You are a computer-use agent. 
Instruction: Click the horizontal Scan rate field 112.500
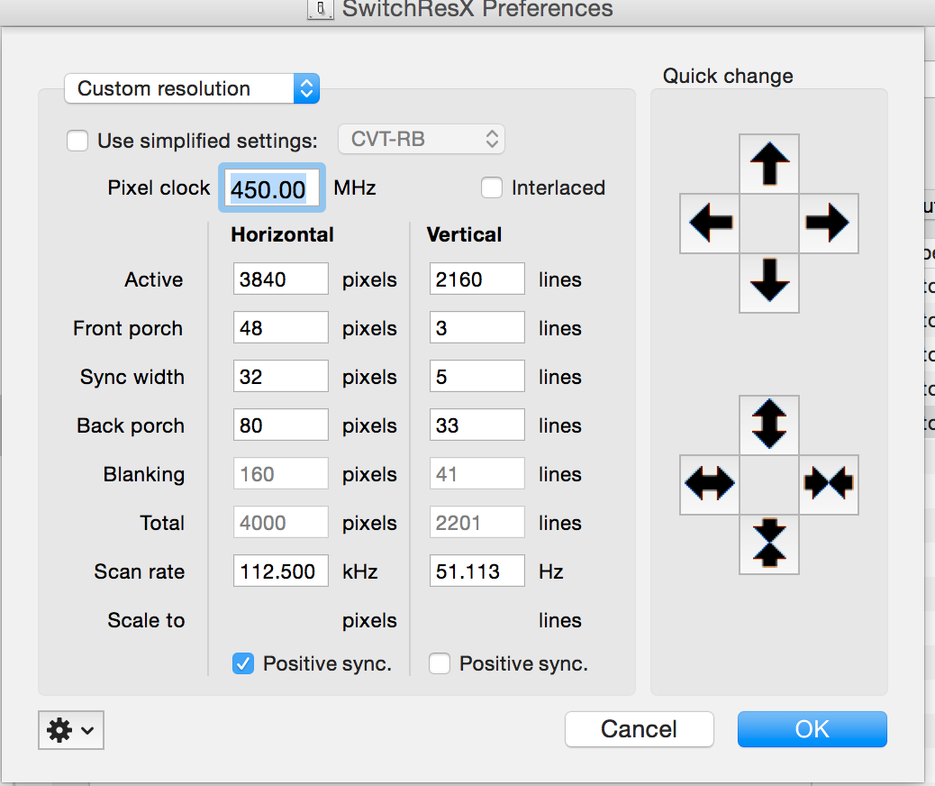(x=281, y=571)
